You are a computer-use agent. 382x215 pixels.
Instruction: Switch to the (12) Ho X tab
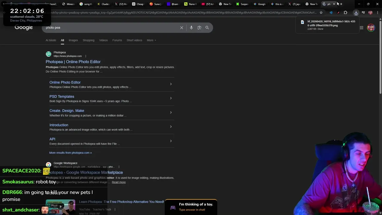(121, 4)
